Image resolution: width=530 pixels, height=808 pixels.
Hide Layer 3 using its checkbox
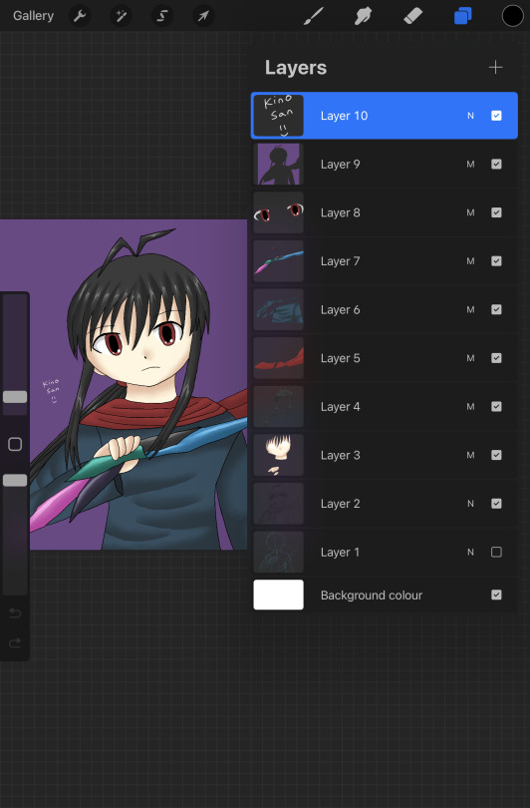(496, 455)
